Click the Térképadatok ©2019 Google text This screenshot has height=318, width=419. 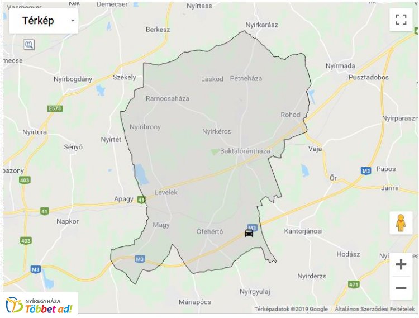[291, 309]
